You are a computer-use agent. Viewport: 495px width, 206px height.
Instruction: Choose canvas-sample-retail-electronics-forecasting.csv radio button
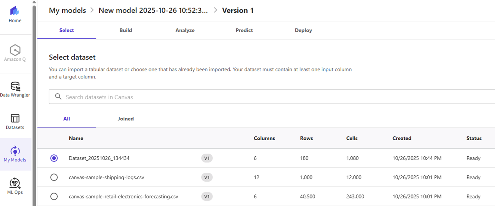tap(54, 196)
